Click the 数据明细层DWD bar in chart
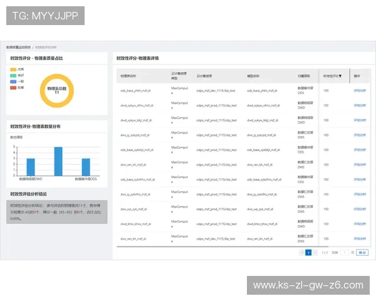The height and width of the screenshot is (301, 376). click(x=31, y=167)
